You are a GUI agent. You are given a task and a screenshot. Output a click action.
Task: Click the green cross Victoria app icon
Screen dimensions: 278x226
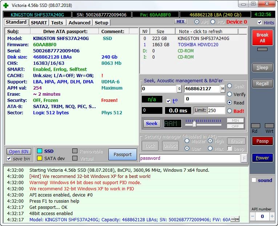point(6,5)
